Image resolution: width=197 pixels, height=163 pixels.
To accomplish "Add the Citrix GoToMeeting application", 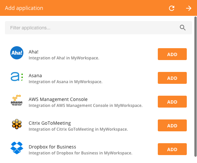I will [x=172, y=125].
